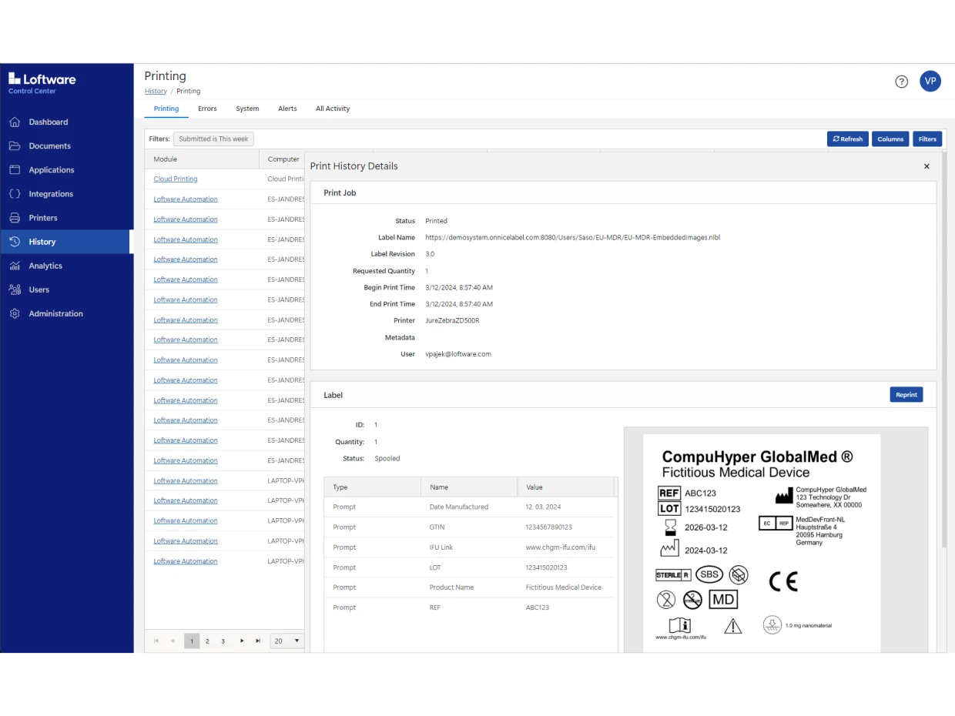Close the Print History Details panel
The height and width of the screenshot is (716, 955).
point(927,166)
